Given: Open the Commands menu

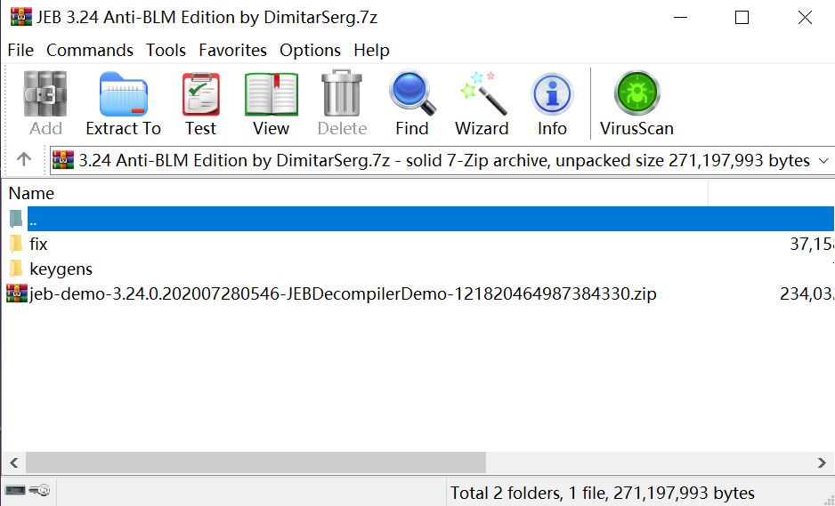Looking at the screenshot, I should (x=89, y=50).
